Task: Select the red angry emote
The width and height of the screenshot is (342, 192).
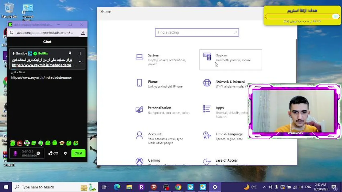Action: coord(20,143)
